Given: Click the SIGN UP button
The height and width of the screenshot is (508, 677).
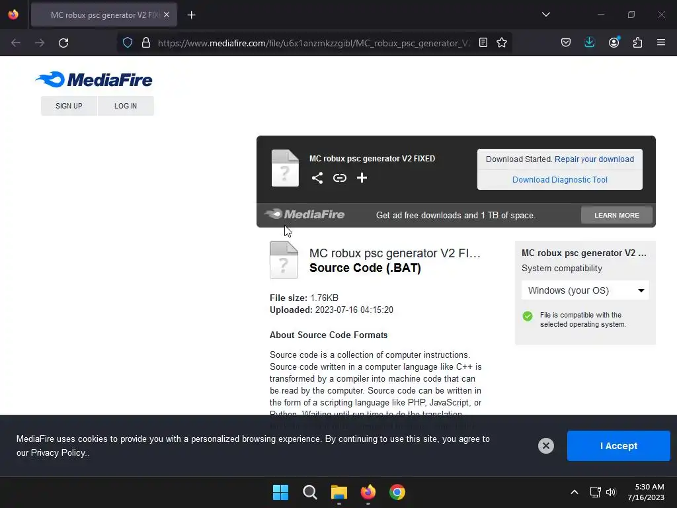Looking at the screenshot, I should point(69,106).
